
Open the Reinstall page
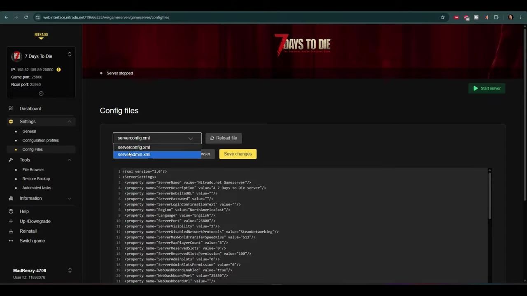[x=28, y=231]
